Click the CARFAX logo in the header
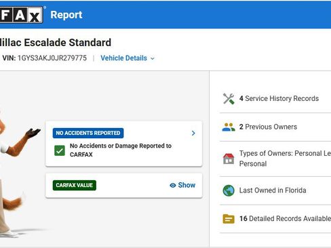The image size is (331, 248). pyautogui.click(x=21, y=15)
